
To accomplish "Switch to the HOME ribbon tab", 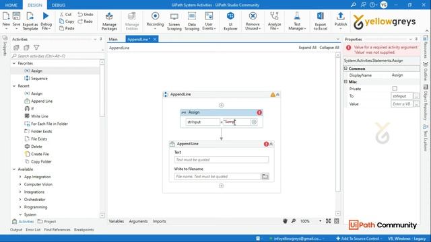I will tap(11, 5).
